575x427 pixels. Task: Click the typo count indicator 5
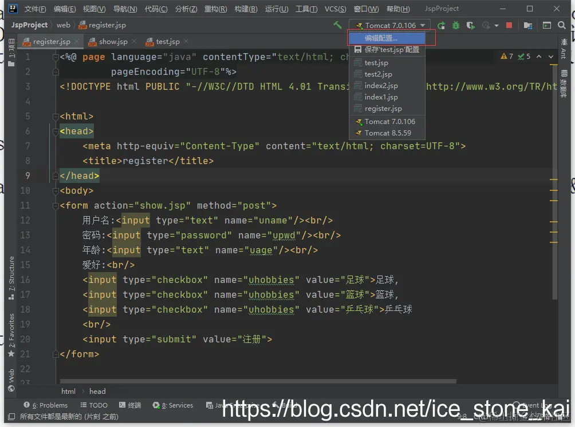524,57
